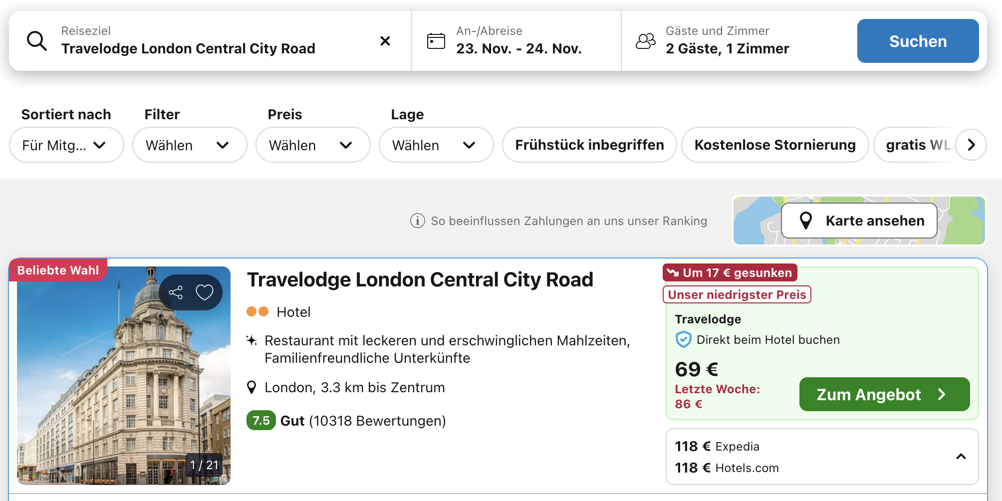Click the green Zum Angebot button
The height and width of the screenshot is (501, 1002).
coord(884,394)
